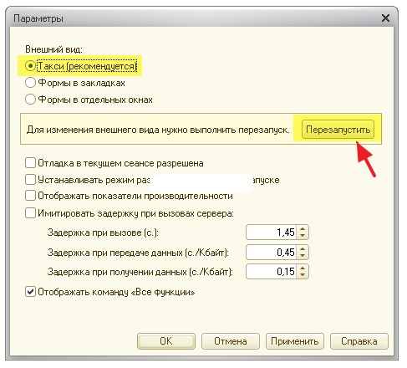Click the Параметры window title
The width and height of the screenshot is (407, 368).
click(38, 18)
